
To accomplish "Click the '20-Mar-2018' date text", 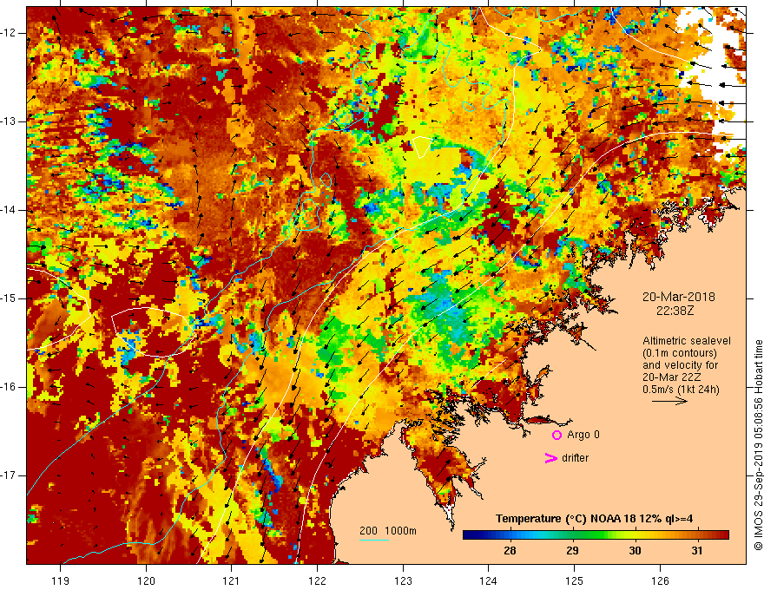I will (678, 297).
